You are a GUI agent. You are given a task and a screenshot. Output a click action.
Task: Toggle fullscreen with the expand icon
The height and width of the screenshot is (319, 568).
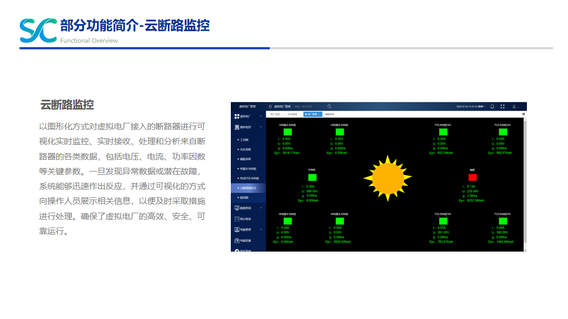503,106
